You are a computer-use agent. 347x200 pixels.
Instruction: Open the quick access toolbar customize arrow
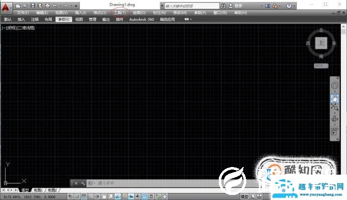tap(76, 6)
